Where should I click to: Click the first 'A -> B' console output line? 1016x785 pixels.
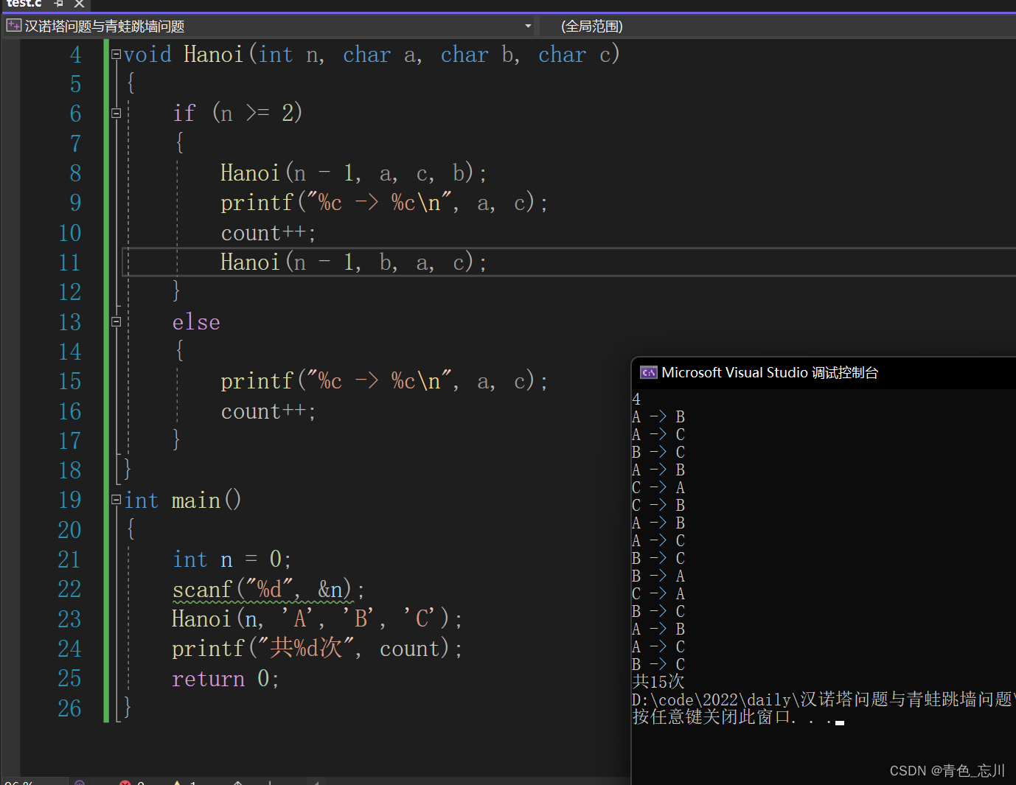tap(658, 417)
